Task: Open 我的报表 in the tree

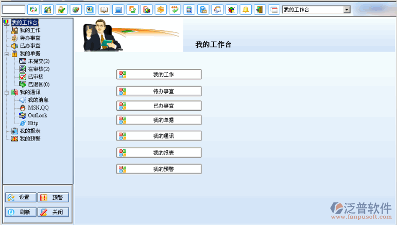Action: point(30,131)
